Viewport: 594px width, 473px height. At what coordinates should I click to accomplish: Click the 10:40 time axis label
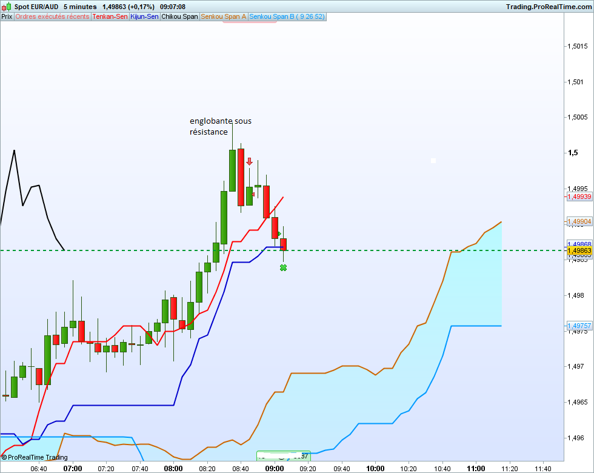click(442, 469)
